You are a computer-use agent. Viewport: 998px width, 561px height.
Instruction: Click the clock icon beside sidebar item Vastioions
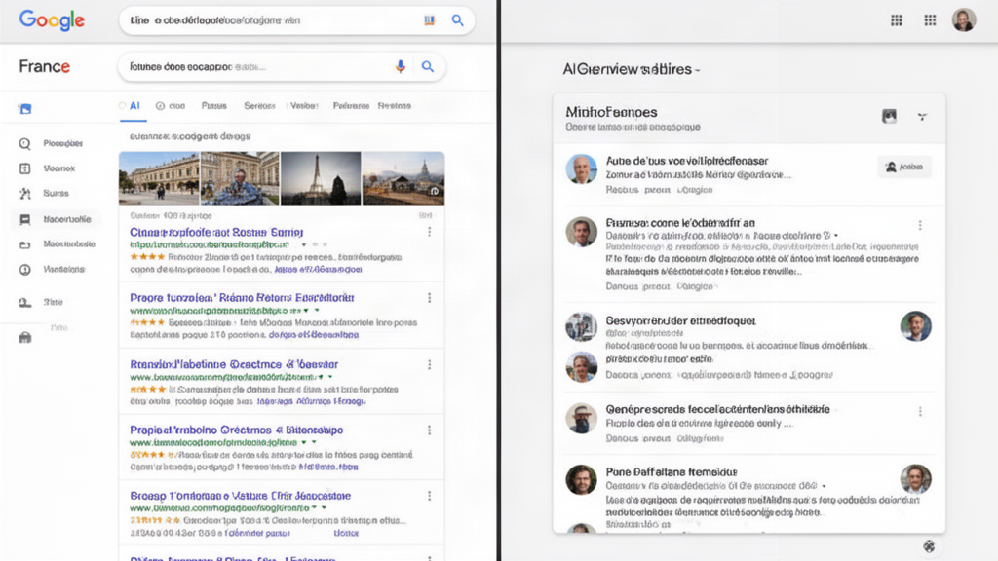click(24, 270)
